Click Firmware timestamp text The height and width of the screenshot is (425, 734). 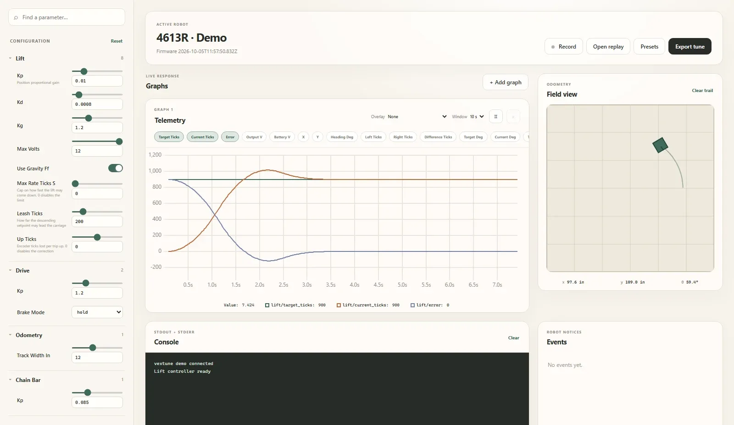click(x=197, y=51)
